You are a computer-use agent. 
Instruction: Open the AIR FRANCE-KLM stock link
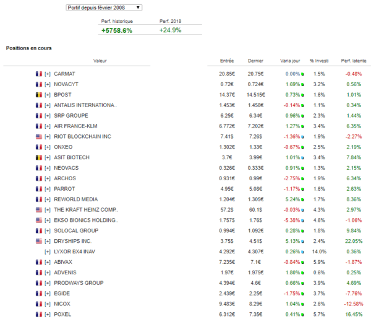click(x=75, y=126)
